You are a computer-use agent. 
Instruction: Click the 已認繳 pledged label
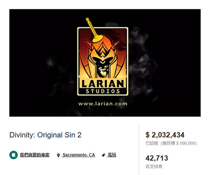pos(152,143)
